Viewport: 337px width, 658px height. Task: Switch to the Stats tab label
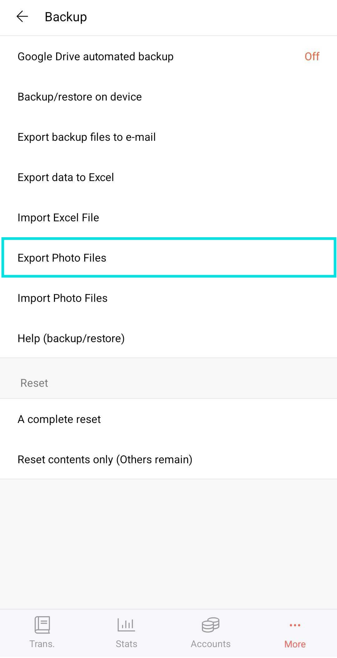[x=126, y=644]
